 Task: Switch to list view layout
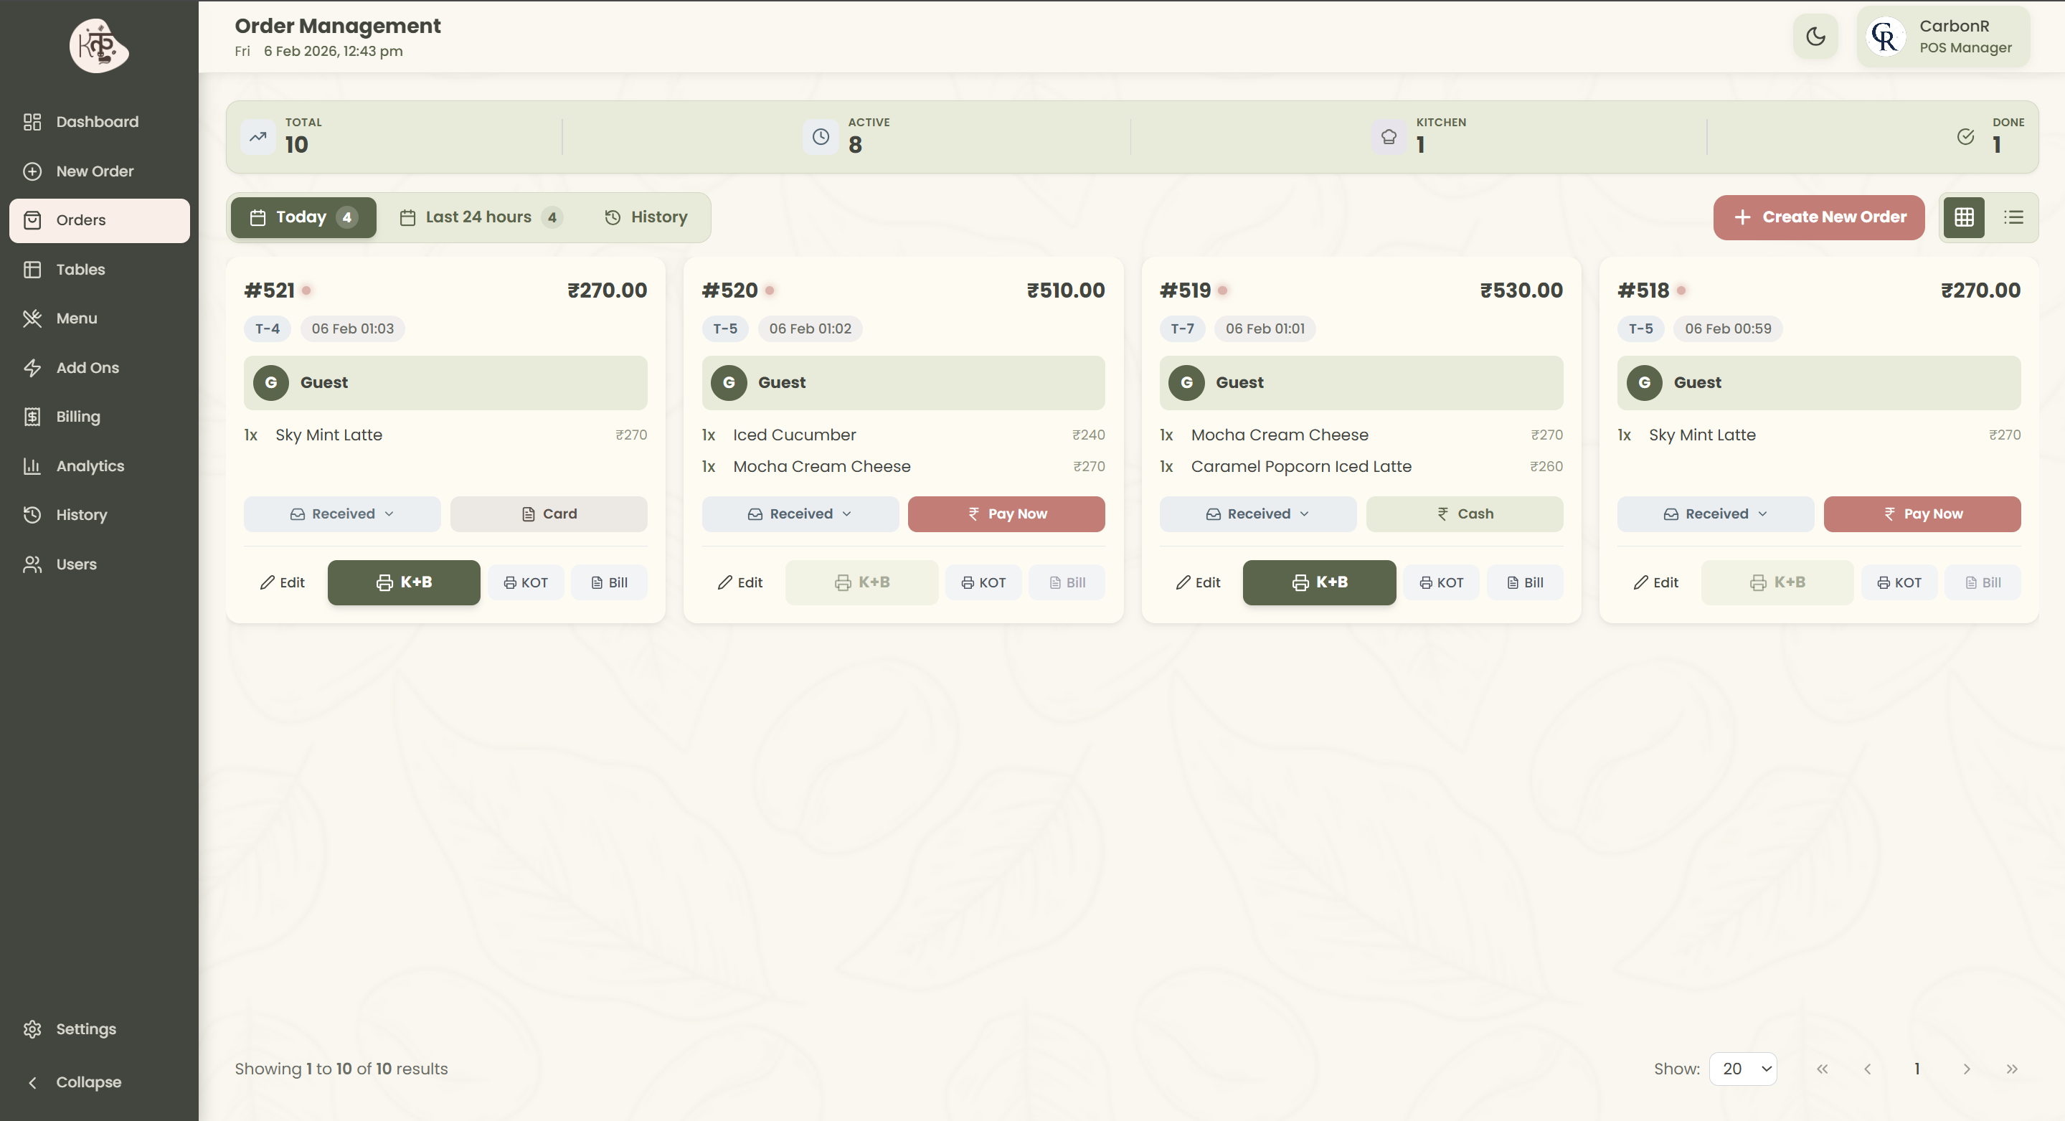pos(2013,217)
